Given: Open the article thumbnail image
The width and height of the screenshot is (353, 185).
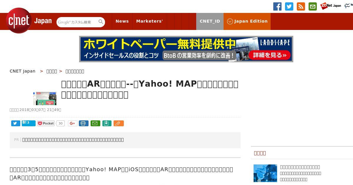Looking at the screenshot, I should click(x=45, y=98).
